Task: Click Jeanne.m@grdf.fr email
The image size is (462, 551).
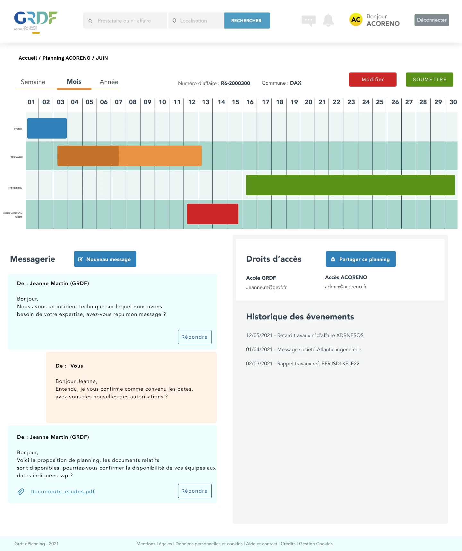Action: tap(266, 287)
